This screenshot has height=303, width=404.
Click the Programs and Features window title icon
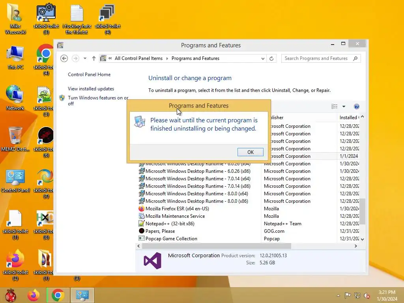click(60, 45)
